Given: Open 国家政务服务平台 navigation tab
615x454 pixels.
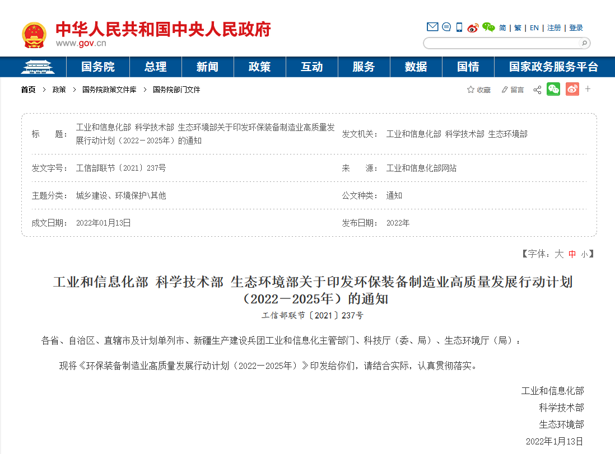Looking at the screenshot, I should (x=554, y=67).
